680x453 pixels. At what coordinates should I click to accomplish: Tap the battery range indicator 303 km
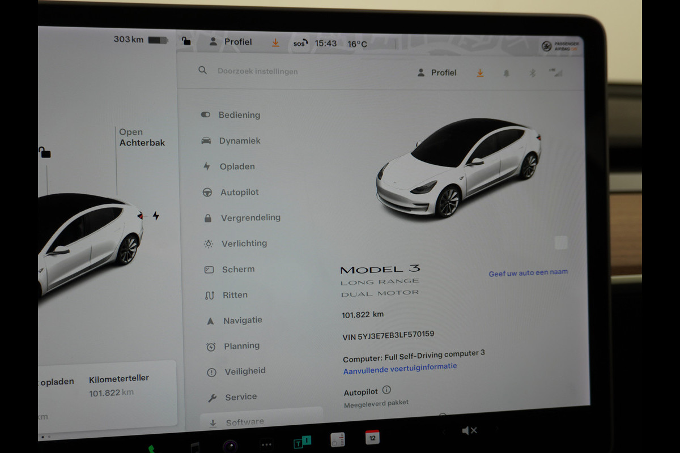[141, 40]
